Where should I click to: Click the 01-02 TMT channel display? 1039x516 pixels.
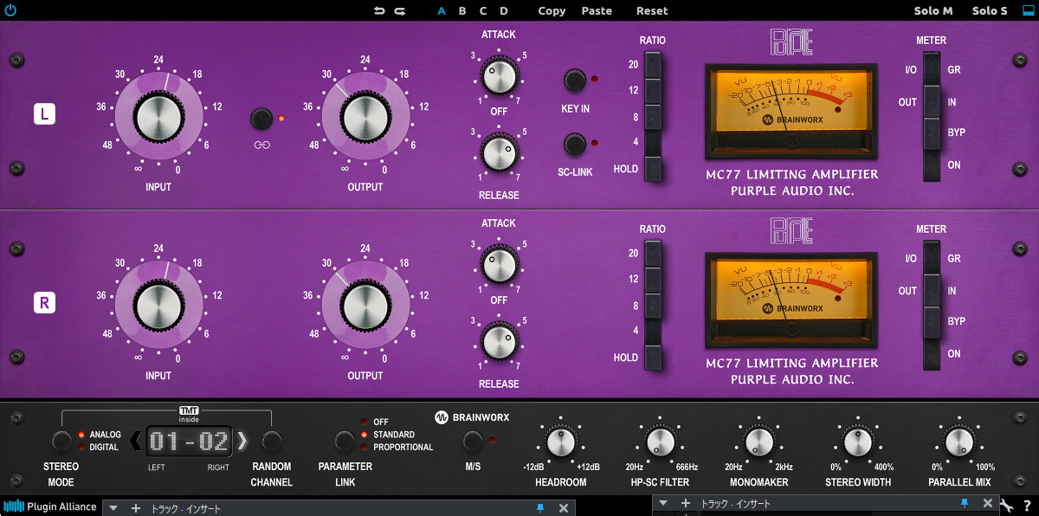pyautogui.click(x=189, y=442)
